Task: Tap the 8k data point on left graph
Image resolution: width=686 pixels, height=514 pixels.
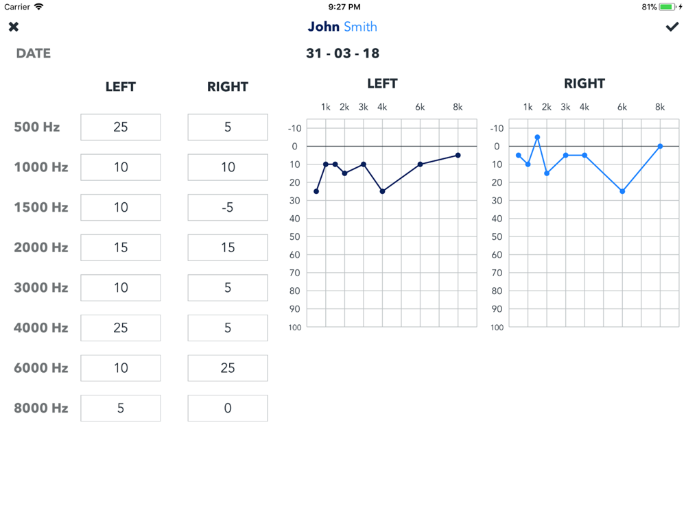Action: 458,155
